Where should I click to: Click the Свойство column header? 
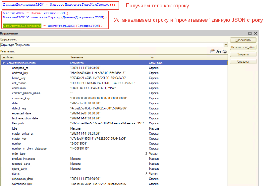click(x=34, y=57)
